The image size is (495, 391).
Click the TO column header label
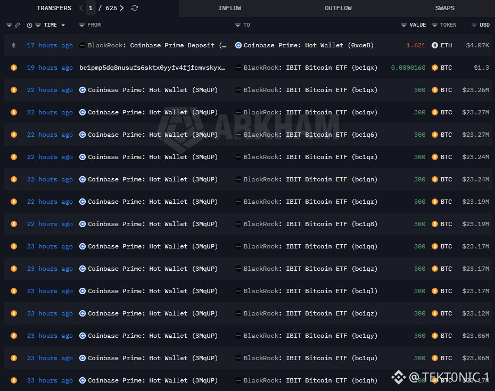click(x=246, y=25)
